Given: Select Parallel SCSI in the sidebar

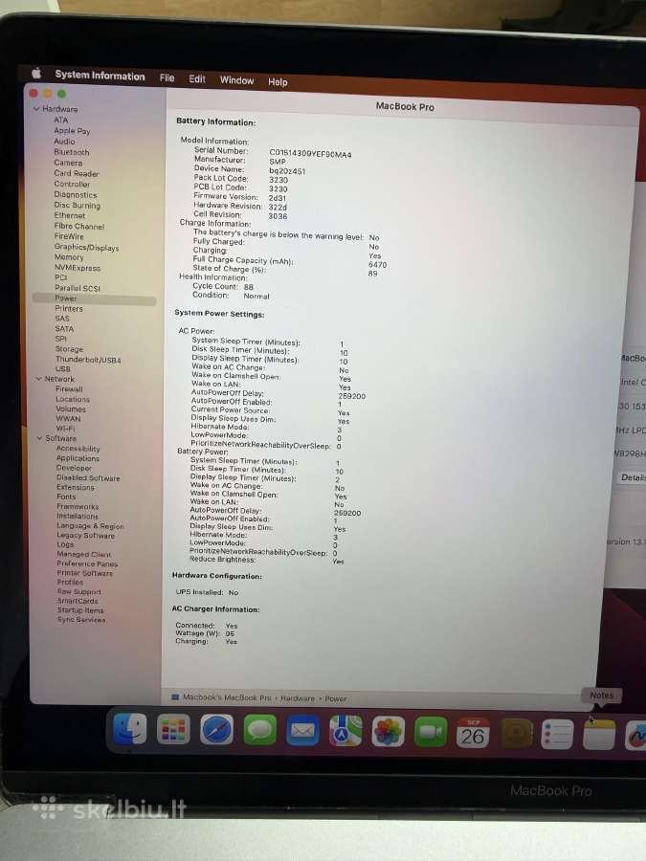Looking at the screenshot, I should (78, 288).
